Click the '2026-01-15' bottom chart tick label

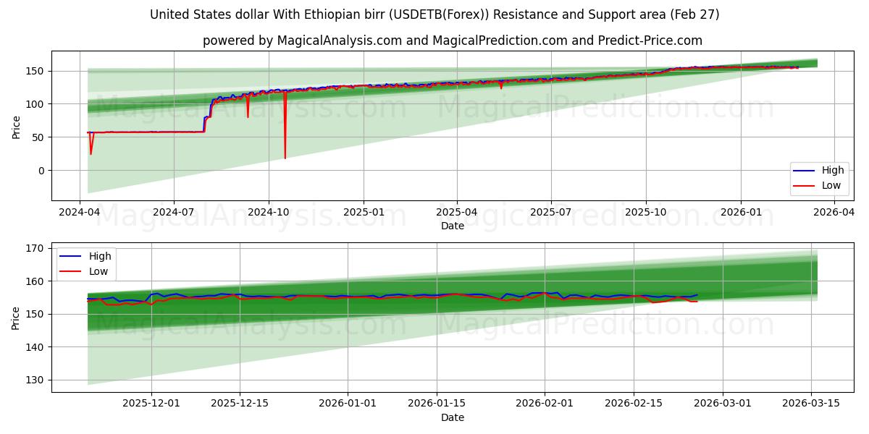[x=437, y=405]
